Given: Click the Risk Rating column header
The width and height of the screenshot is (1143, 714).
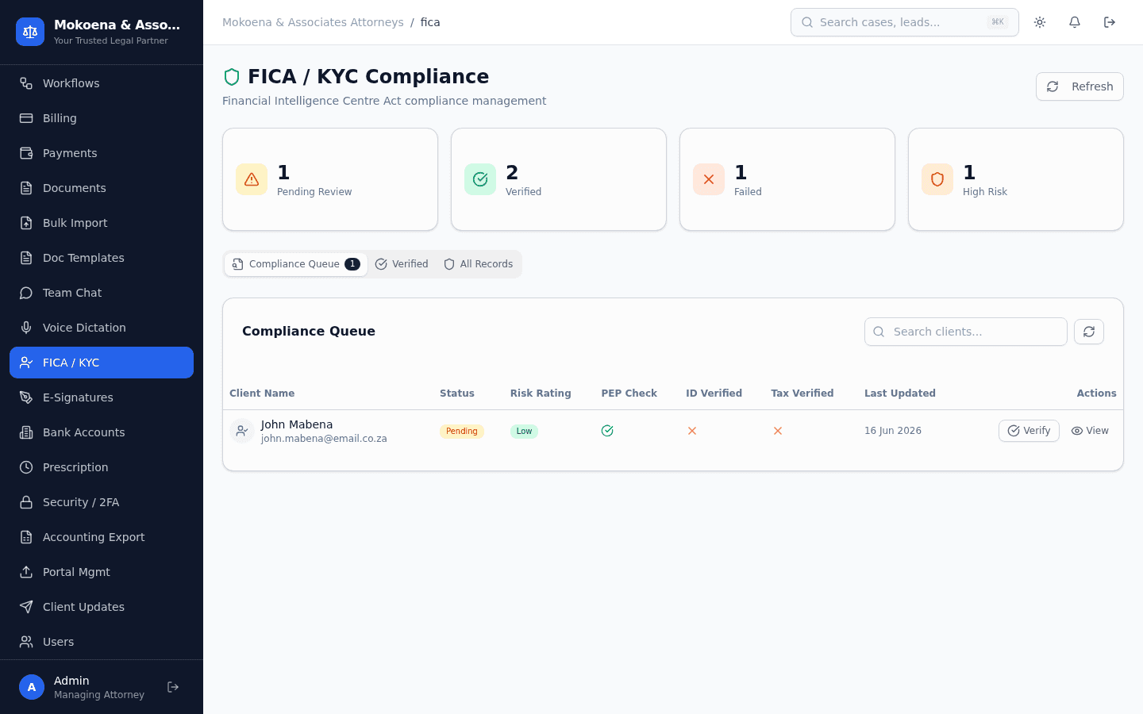Looking at the screenshot, I should pos(541,393).
